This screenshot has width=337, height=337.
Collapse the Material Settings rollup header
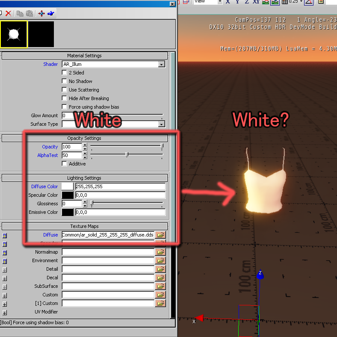click(x=85, y=56)
